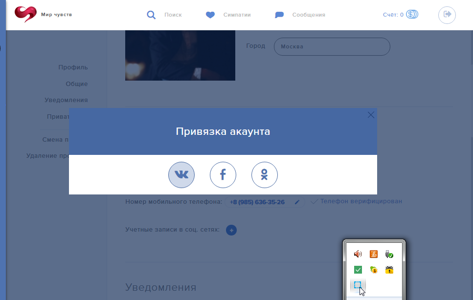Open the Поиск page link
This screenshot has width=473, height=300.
click(173, 15)
